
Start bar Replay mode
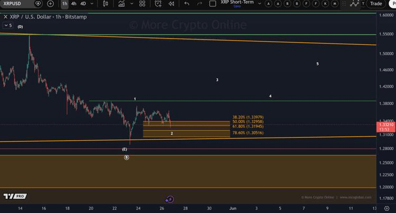click(x=171, y=4)
